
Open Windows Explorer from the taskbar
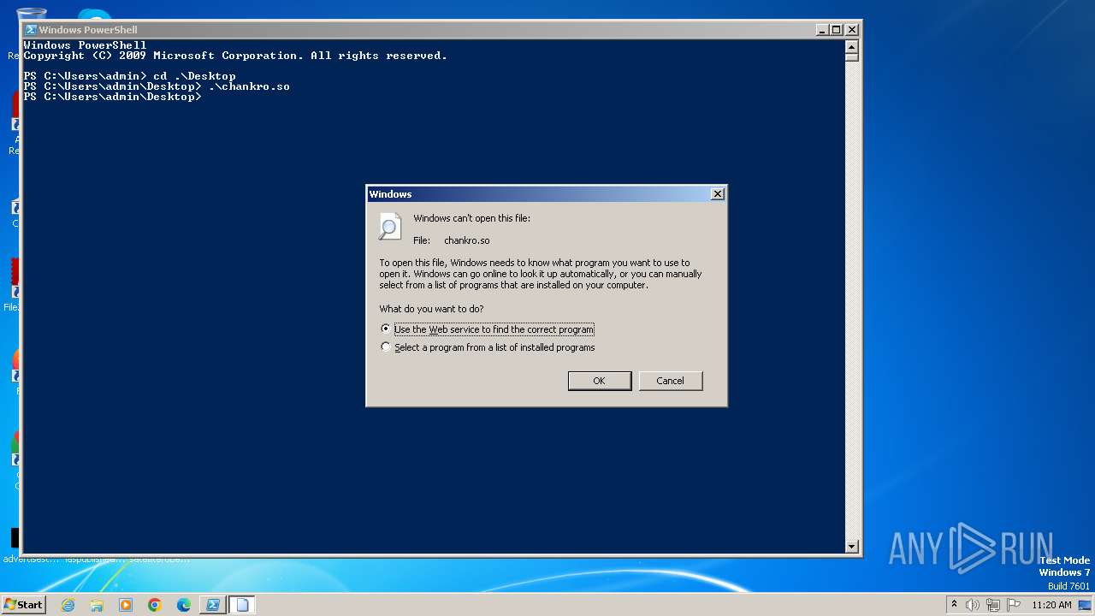[97, 605]
